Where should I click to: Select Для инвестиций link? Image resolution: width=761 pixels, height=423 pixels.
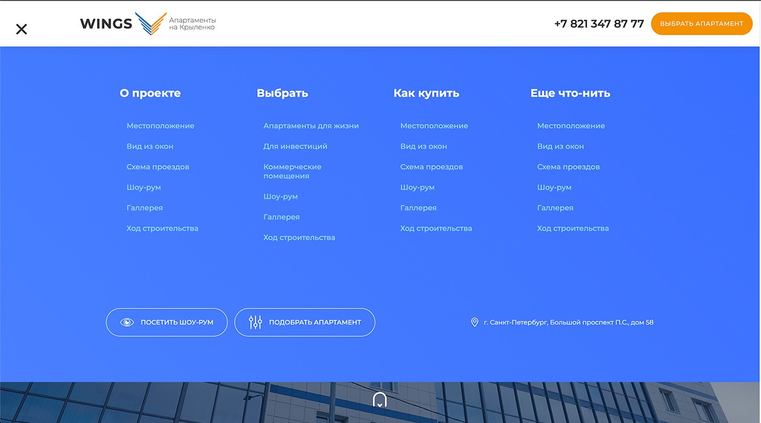[x=295, y=146]
